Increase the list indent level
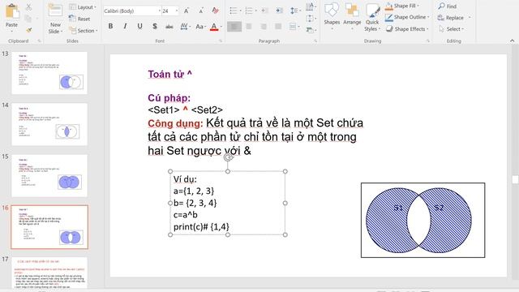 pos(279,11)
